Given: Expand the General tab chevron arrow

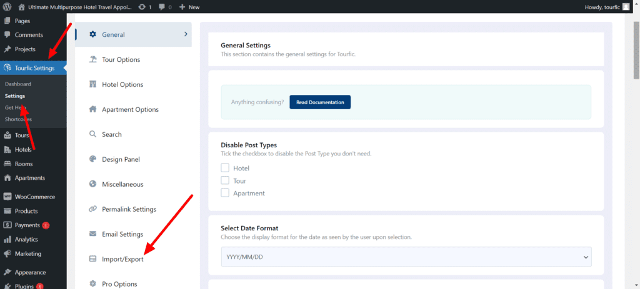Looking at the screenshot, I should tap(186, 34).
